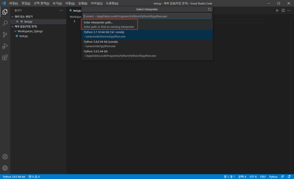The image size is (294, 179).
Task: Show errors and warnings count
Action: (34, 177)
